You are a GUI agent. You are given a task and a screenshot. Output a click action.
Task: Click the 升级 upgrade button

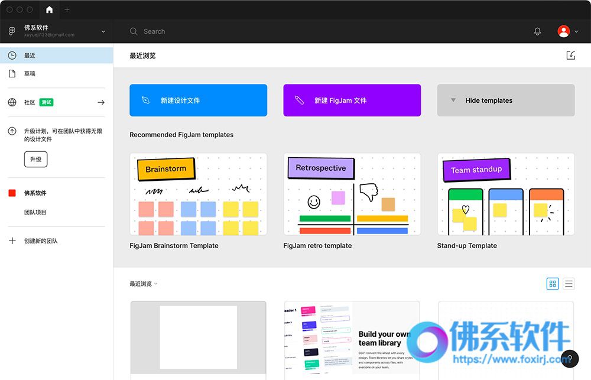coord(35,160)
